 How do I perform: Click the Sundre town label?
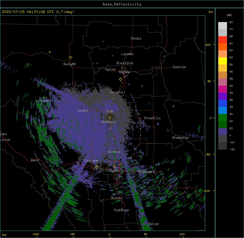coord(83,111)
